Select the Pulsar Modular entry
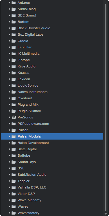 point(52,136)
